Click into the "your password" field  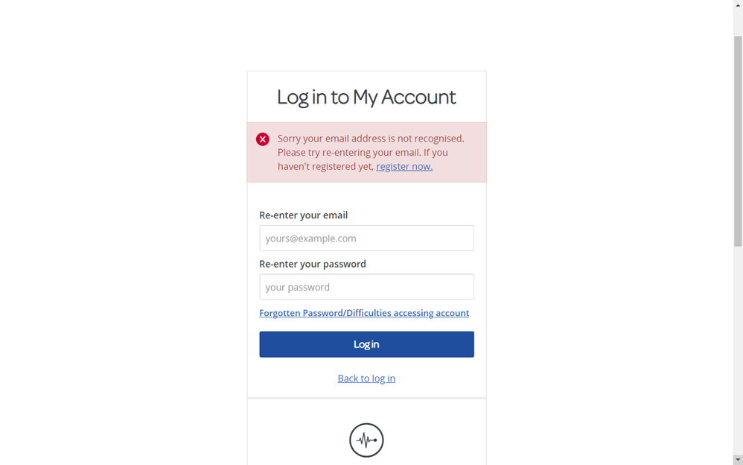(366, 287)
